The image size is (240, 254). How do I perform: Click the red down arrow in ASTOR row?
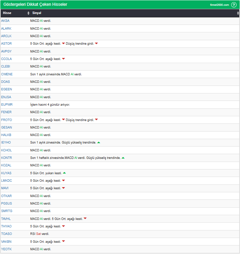(63, 43)
